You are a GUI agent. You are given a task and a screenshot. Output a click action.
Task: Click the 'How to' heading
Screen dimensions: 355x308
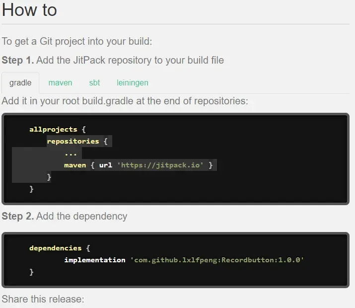pyautogui.click(x=29, y=10)
